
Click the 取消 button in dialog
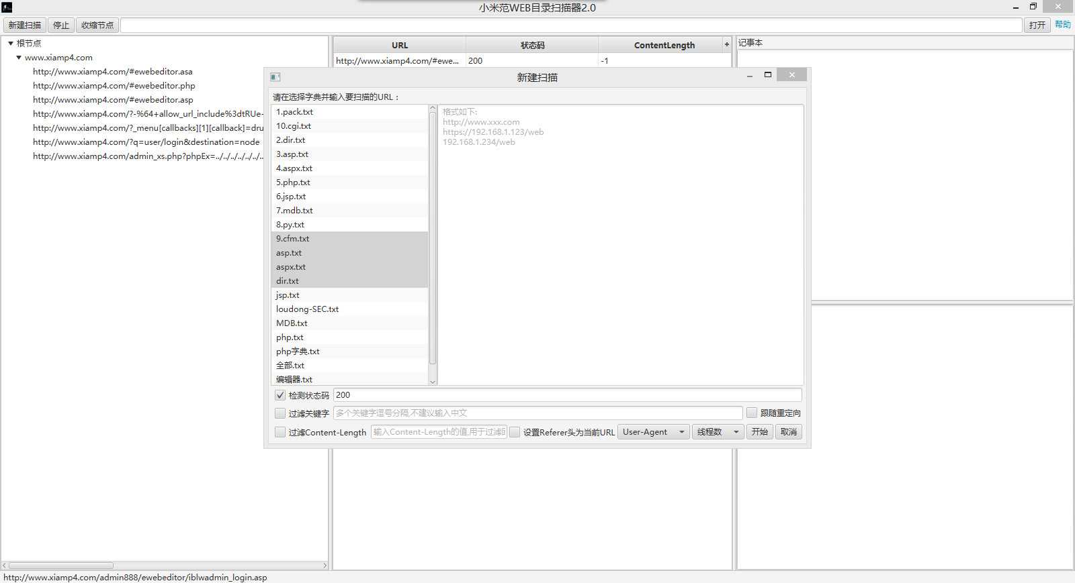coord(789,432)
